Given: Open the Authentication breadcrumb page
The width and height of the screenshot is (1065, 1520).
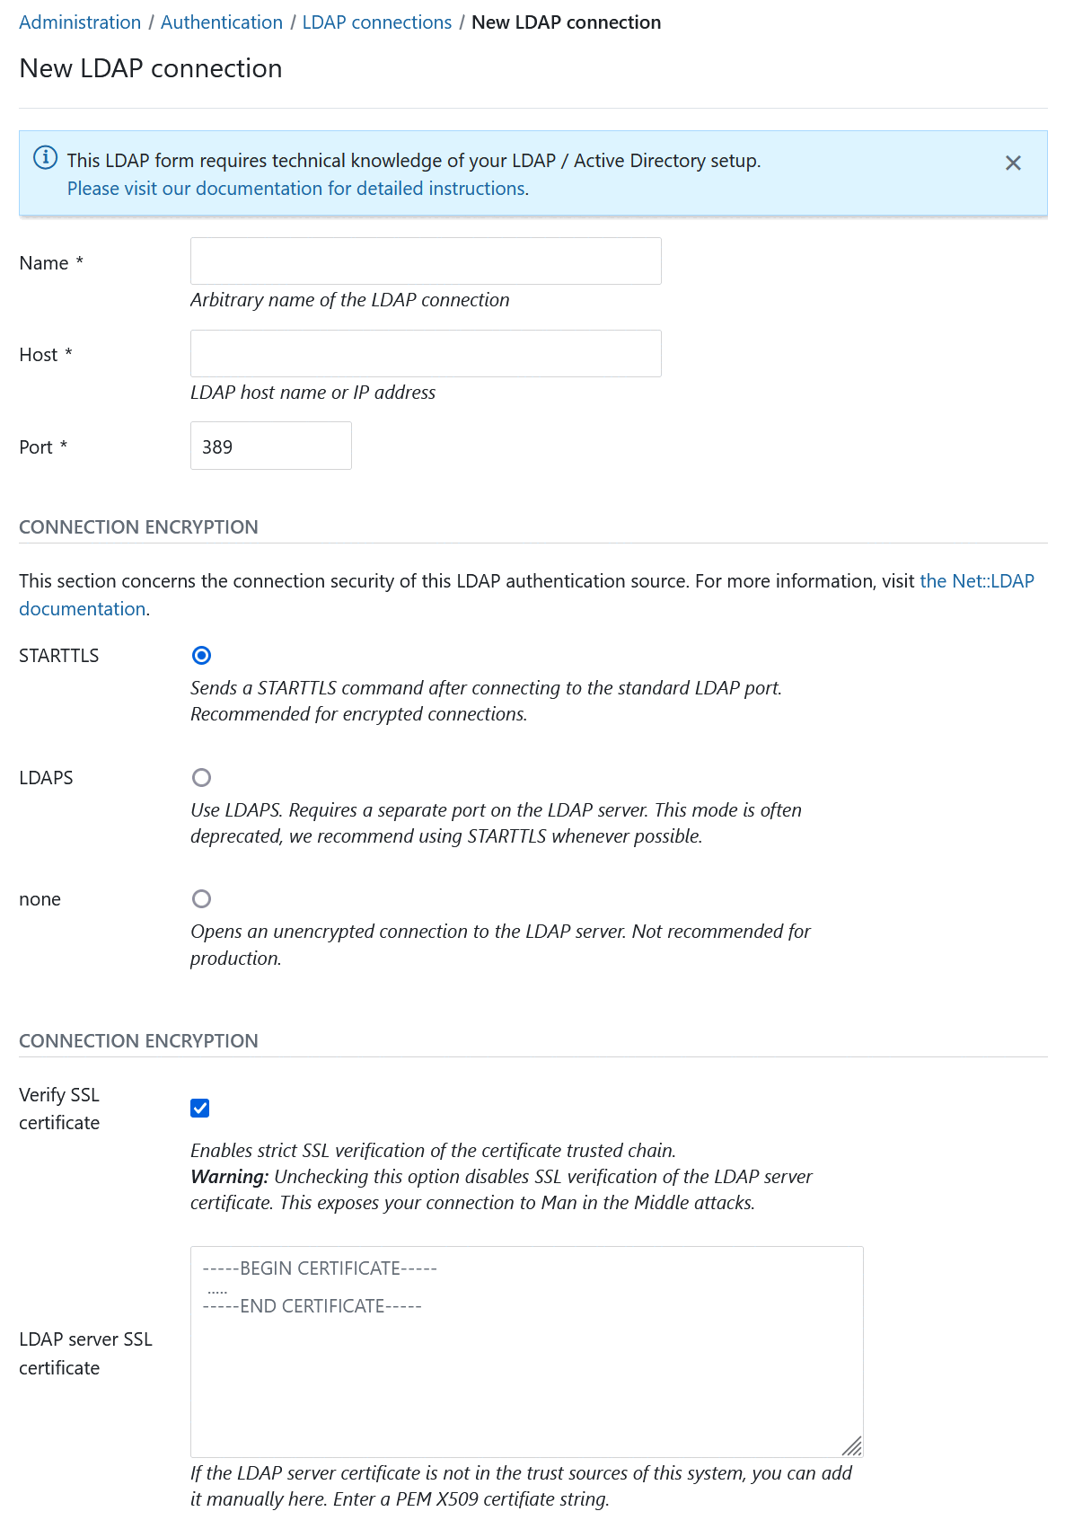Looking at the screenshot, I should [x=221, y=22].
